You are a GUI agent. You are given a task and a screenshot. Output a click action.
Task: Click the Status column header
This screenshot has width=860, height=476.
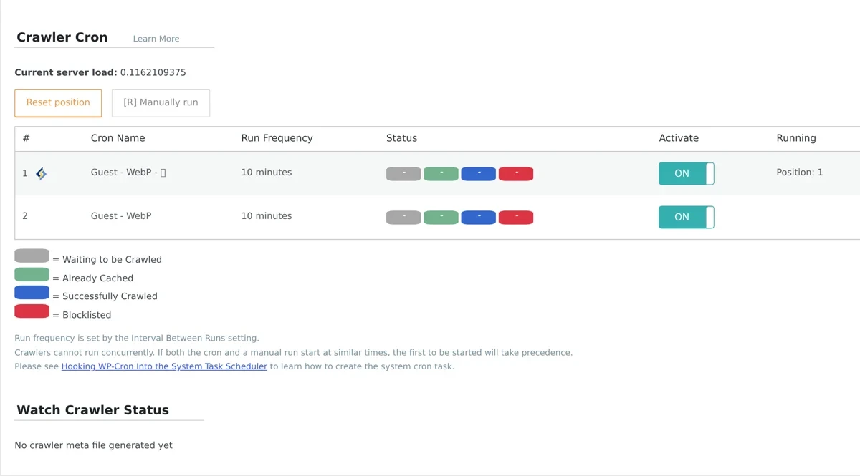point(401,138)
